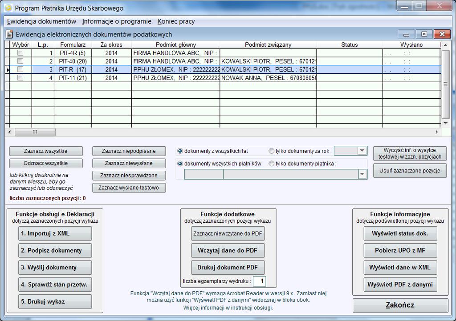Open the payer (płatnik) dropdown list
The height and width of the screenshot is (321, 456).
362,174
